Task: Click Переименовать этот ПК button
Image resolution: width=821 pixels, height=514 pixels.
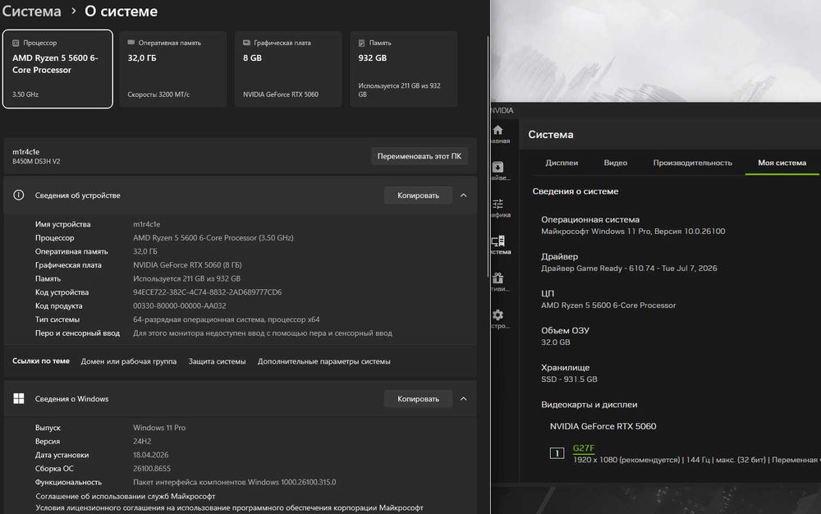Action: point(420,156)
